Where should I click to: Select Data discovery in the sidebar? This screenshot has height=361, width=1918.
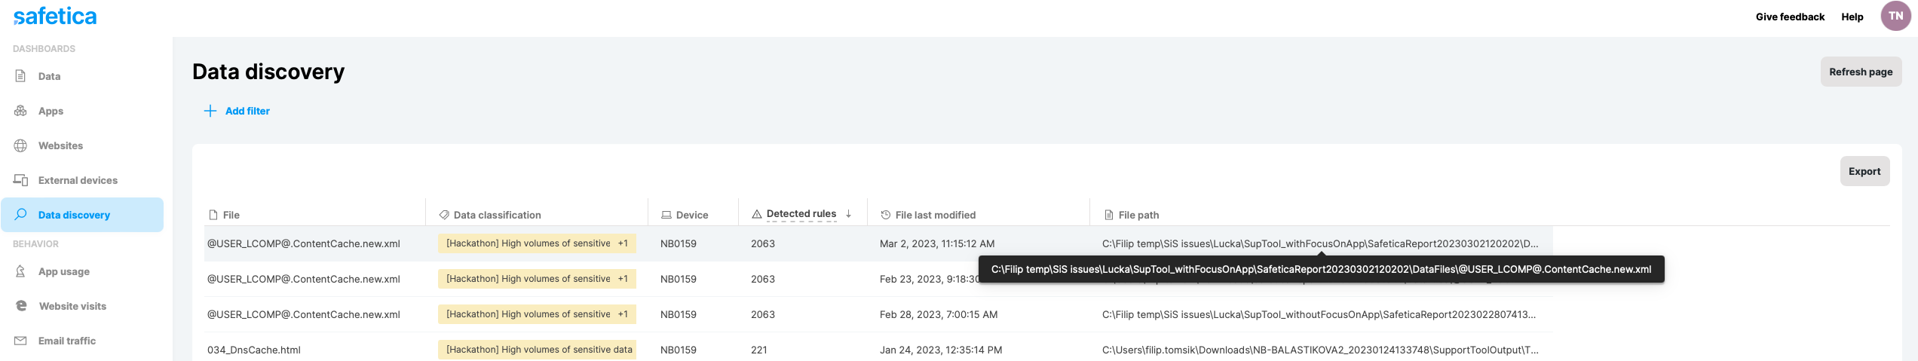point(82,215)
